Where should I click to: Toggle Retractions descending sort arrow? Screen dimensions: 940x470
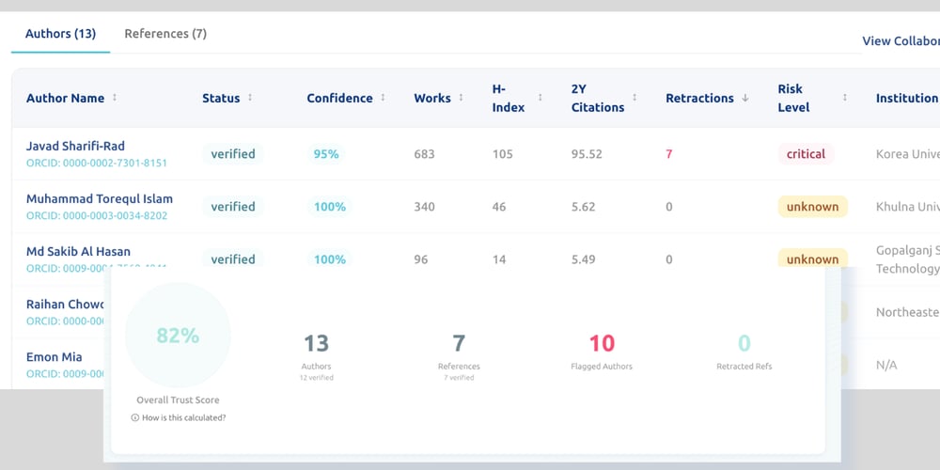[745, 98]
